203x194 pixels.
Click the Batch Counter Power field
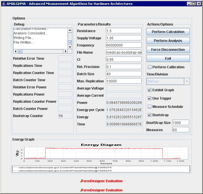tap(65, 108)
